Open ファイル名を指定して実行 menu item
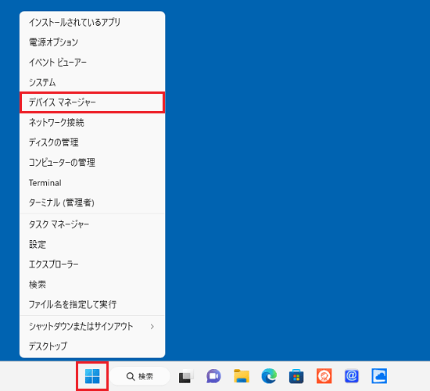430x391 pixels. click(92, 304)
